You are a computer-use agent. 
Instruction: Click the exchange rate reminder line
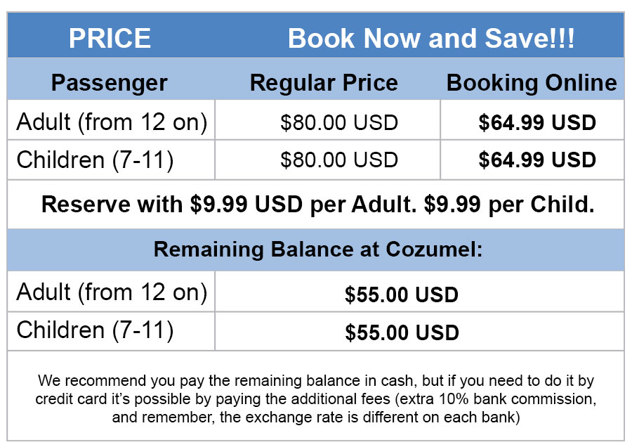click(315, 417)
